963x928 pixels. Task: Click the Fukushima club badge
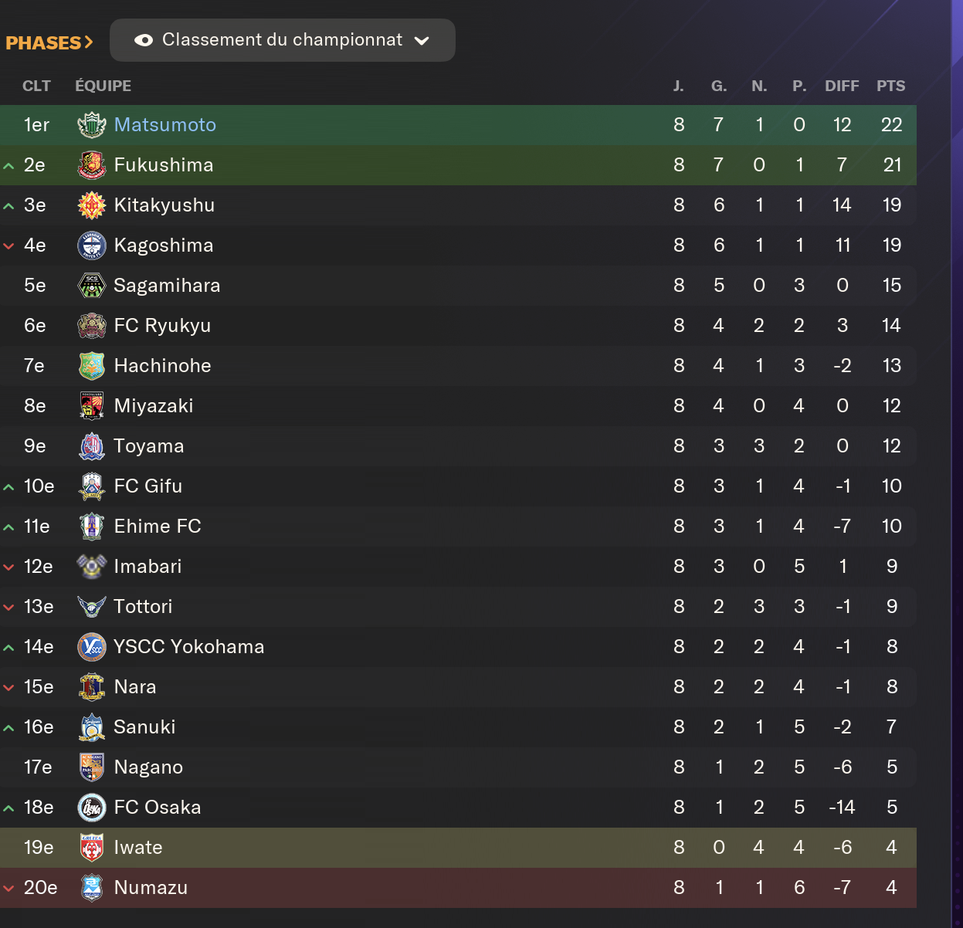(x=92, y=165)
